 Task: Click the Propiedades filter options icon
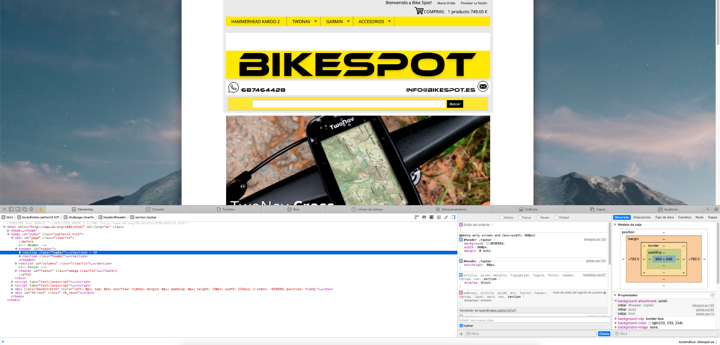point(712,295)
